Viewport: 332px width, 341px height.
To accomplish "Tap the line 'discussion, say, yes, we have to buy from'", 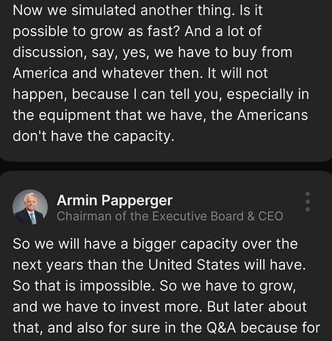I will [152, 53].
